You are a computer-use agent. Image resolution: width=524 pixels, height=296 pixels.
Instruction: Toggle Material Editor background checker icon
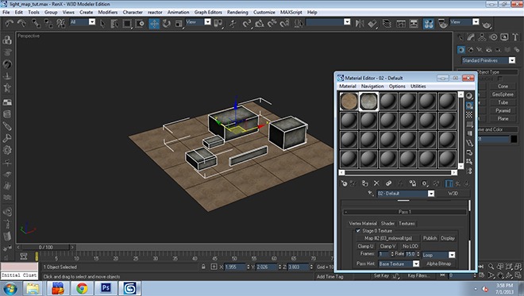[469, 114]
